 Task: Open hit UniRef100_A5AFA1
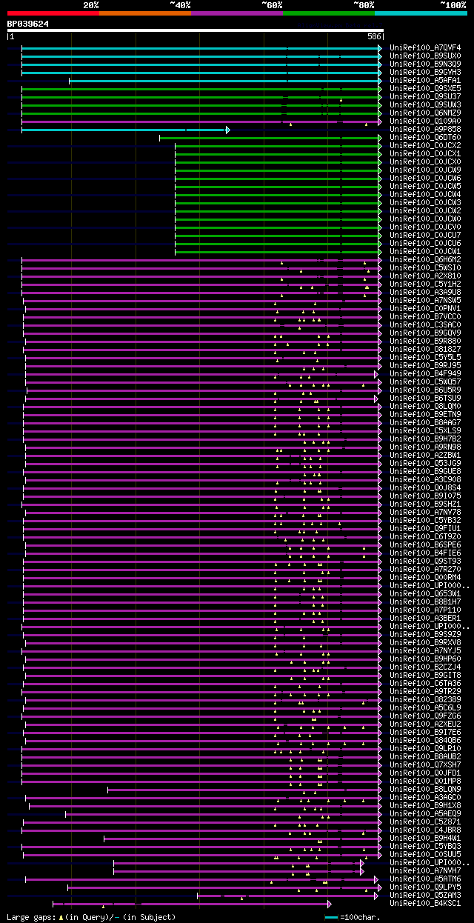click(x=425, y=80)
